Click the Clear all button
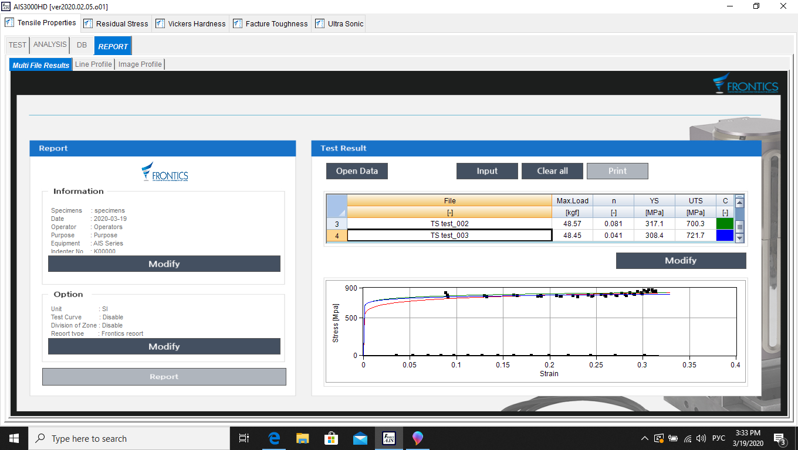The image size is (798, 450). [553, 171]
